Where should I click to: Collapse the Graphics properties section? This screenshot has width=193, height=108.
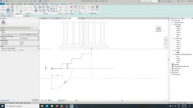38,30
